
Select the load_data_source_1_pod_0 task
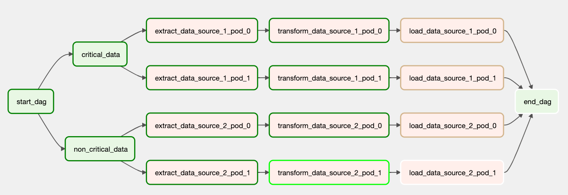[452, 31]
